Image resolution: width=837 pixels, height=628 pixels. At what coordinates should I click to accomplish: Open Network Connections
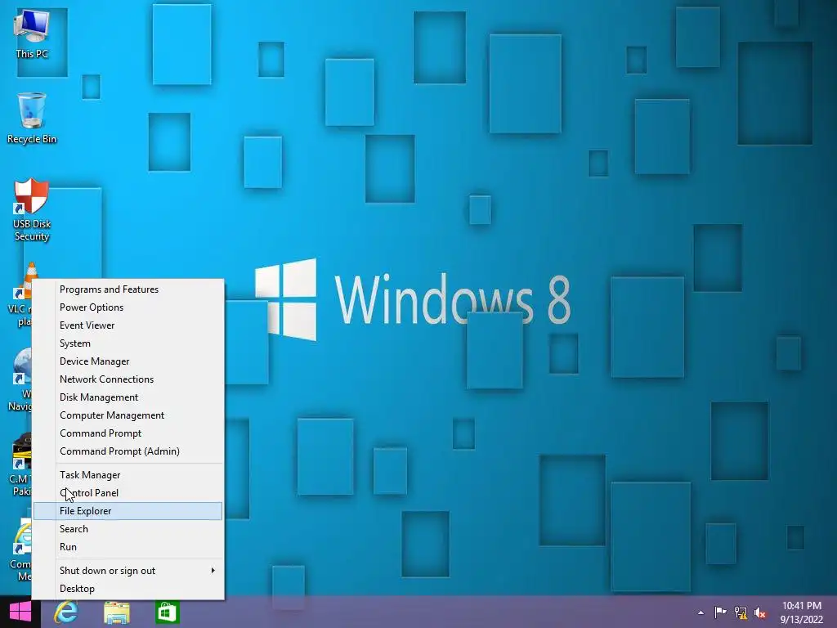tap(128, 379)
